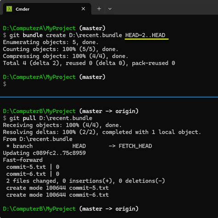The image size is (218, 218).
Task: Click 'create mode 100644 commit-5.txt' line
Action: (x=57, y=188)
